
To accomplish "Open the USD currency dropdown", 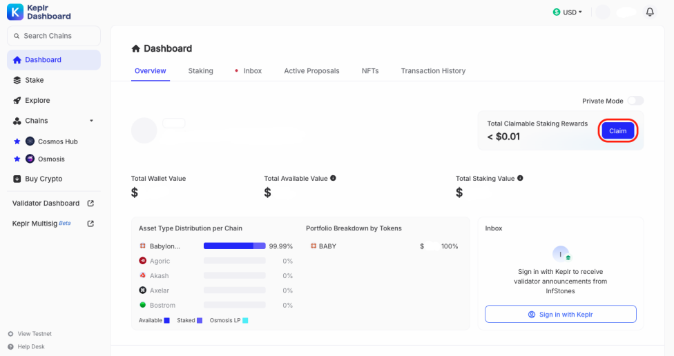I will [568, 12].
